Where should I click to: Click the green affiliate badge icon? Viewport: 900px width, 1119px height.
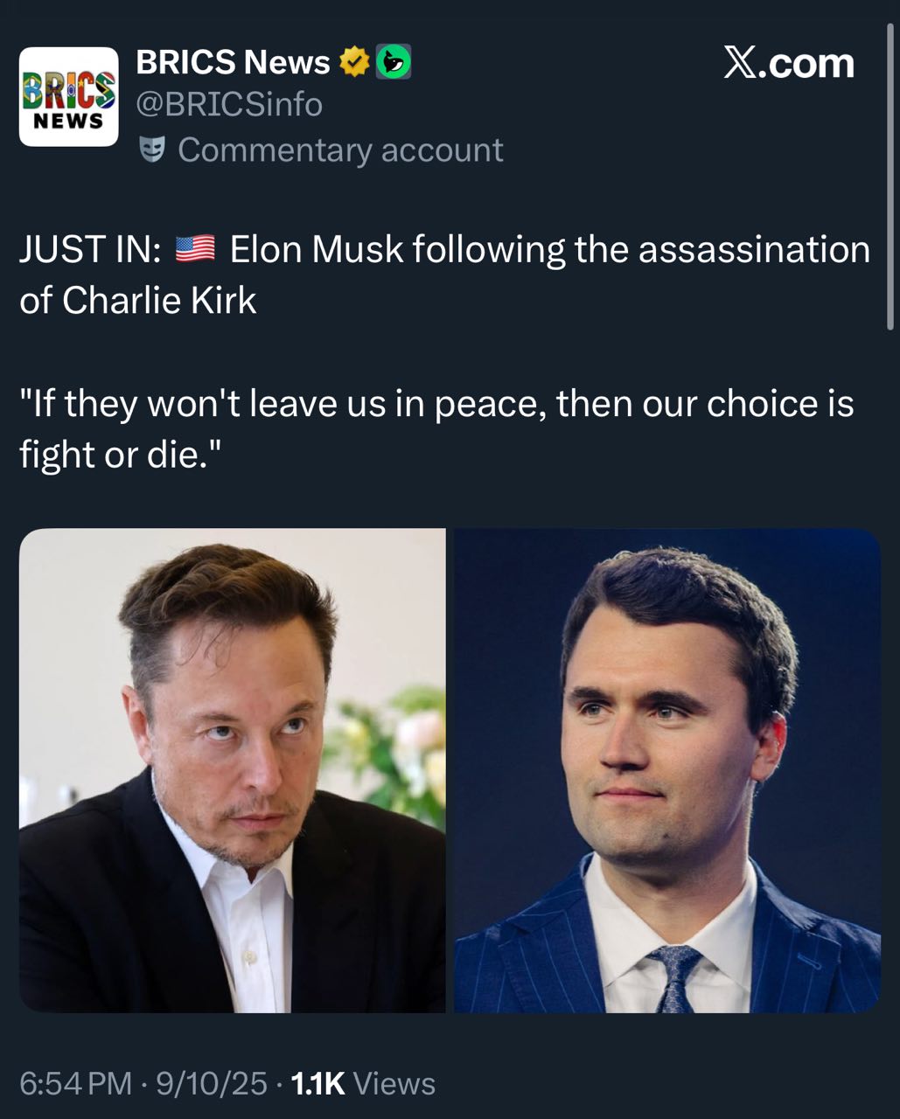(394, 62)
